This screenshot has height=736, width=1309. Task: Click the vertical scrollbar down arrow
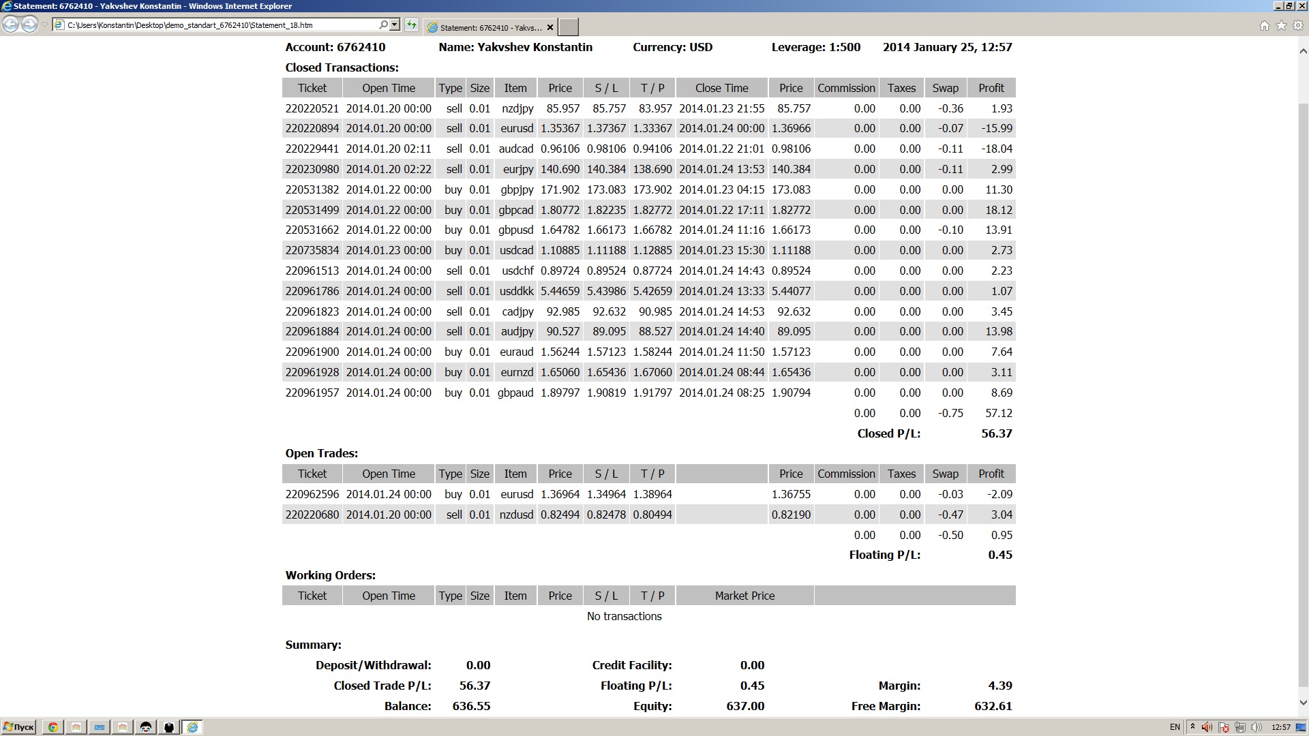coord(1303,703)
